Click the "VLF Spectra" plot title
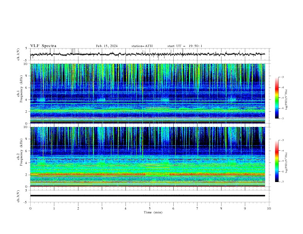Image resolution: width=303 pixels, height=234 pixels. pos(43,46)
